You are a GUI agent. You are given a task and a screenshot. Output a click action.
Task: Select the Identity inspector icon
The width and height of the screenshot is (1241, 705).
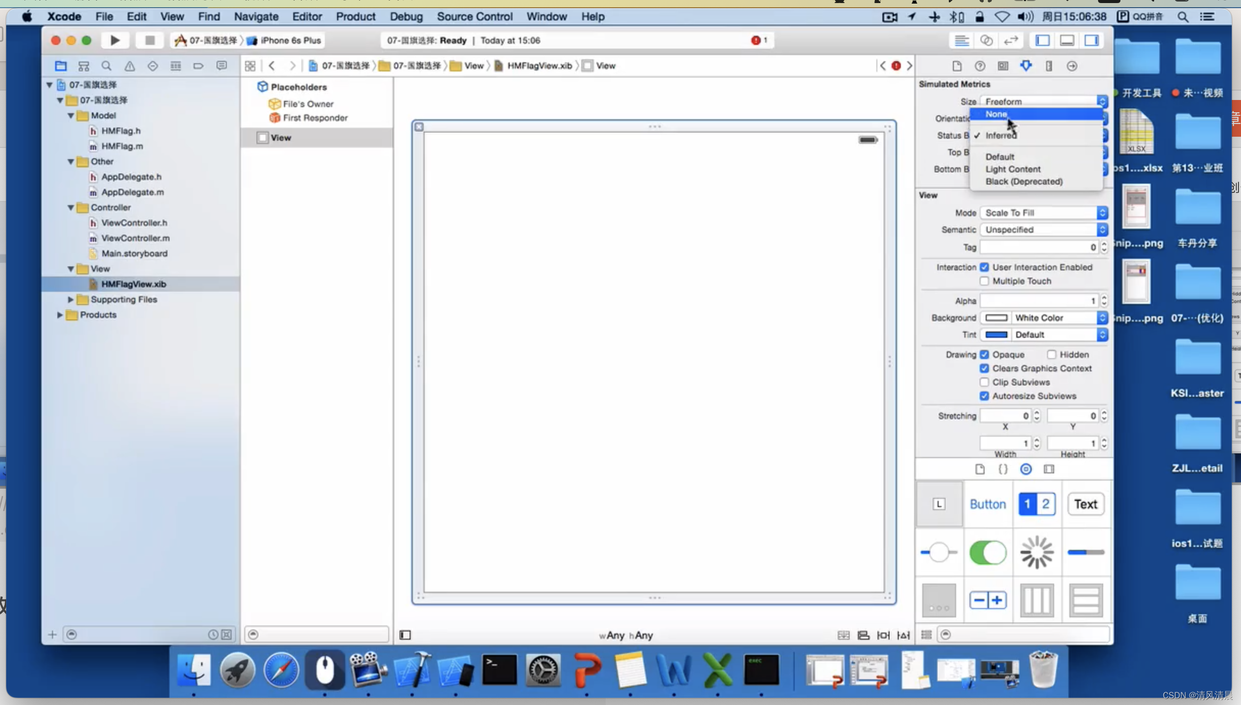pos(1003,66)
